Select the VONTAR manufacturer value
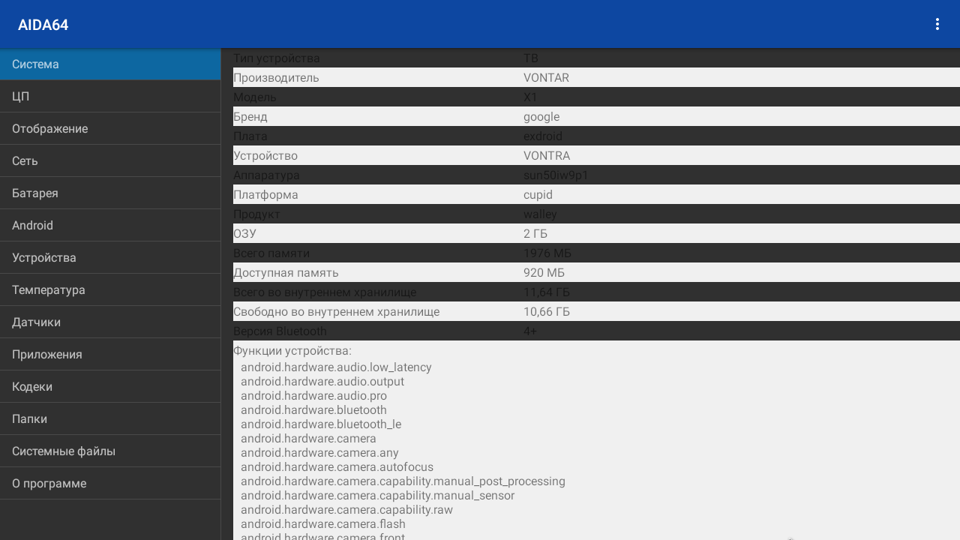Image resolution: width=960 pixels, height=540 pixels. tap(546, 78)
